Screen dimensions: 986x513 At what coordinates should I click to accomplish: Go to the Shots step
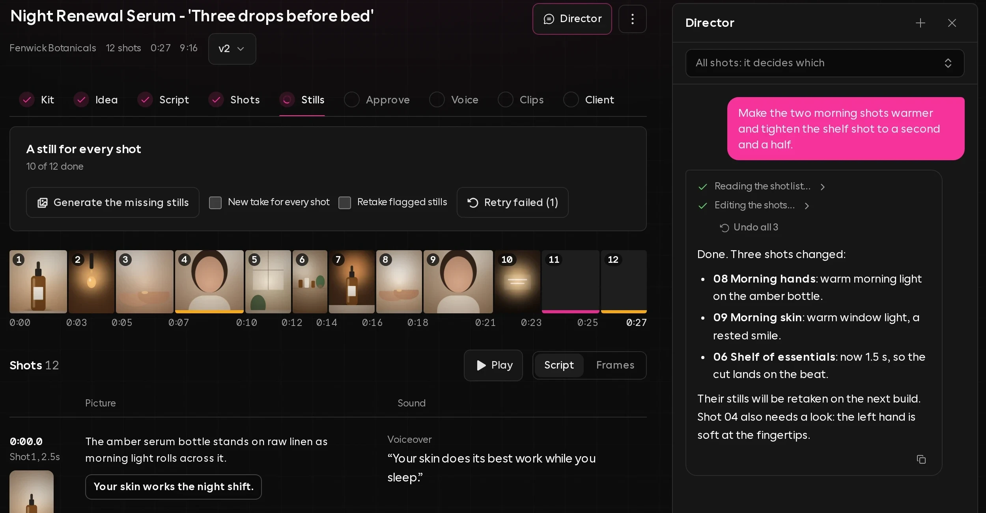coord(234,100)
